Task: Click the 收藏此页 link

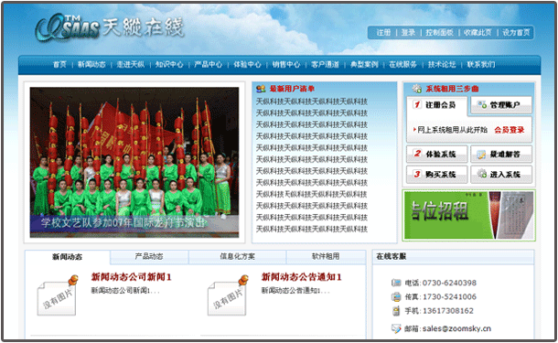Action: click(x=478, y=33)
